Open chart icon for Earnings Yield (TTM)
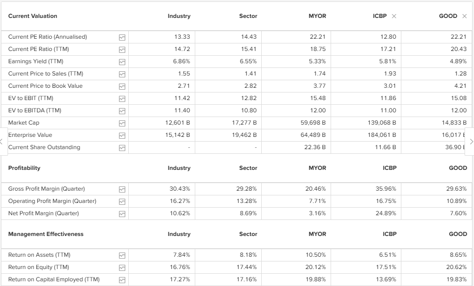 pyautogui.click(x=122, y=61)
